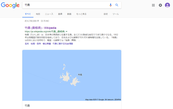Viewport: 173px width, 109px height.
Task: Open the 設定 menu
Action: 106,14
